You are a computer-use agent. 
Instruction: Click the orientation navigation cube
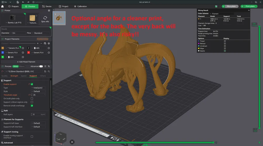pos(61,137)
